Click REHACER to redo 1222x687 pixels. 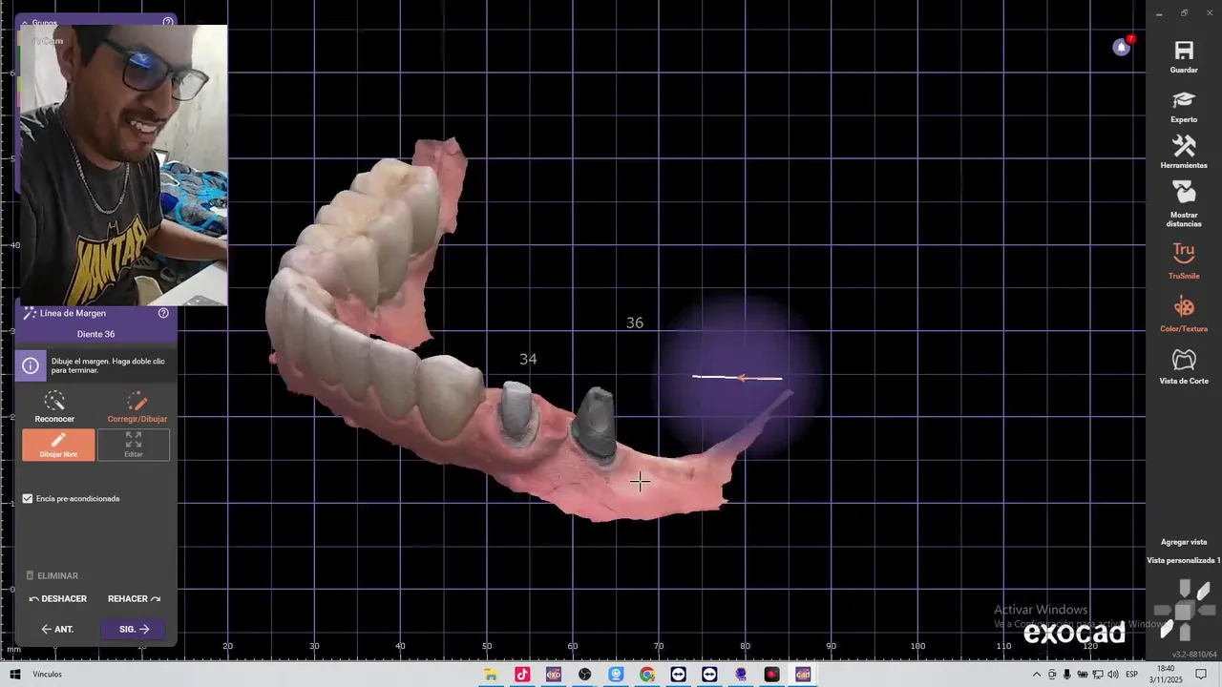tap(134, 599)
